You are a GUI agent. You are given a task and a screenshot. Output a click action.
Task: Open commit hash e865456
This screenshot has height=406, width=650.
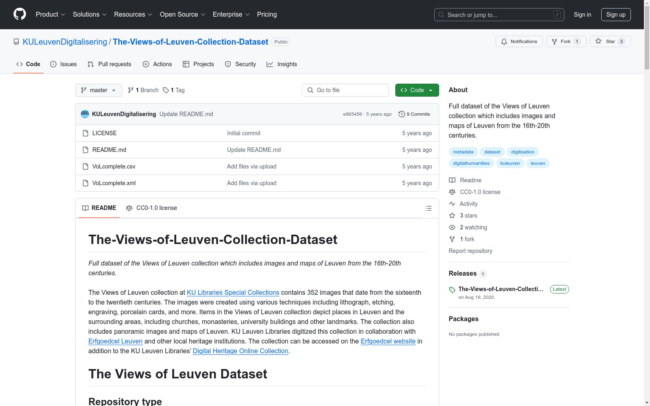pyautogui.click(x=352, y=114)
